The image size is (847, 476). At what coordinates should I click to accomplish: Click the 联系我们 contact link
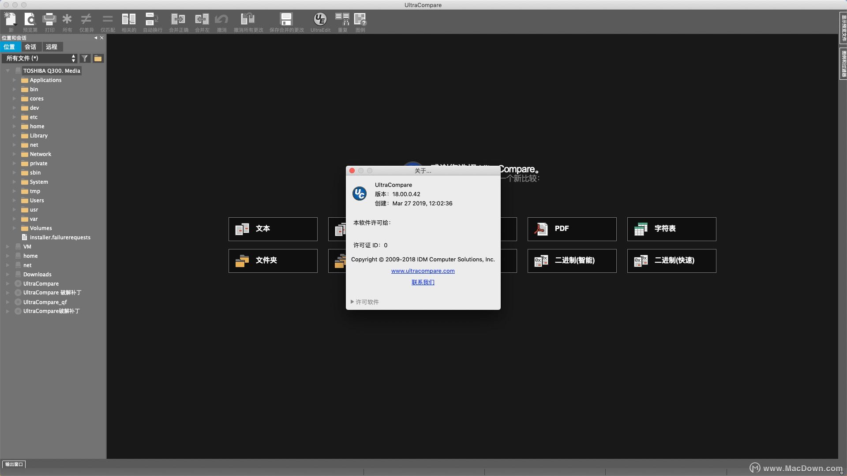(x=423, y=282)
